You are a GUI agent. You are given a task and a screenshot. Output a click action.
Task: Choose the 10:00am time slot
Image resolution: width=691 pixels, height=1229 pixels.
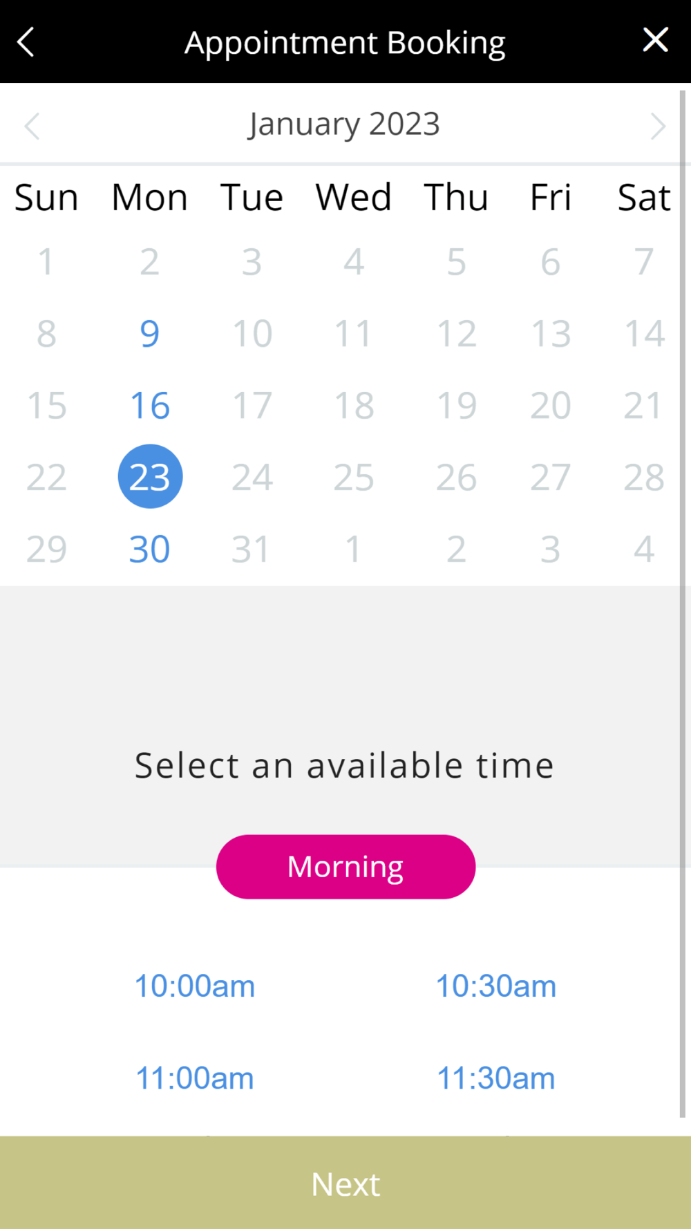[195, 986]
